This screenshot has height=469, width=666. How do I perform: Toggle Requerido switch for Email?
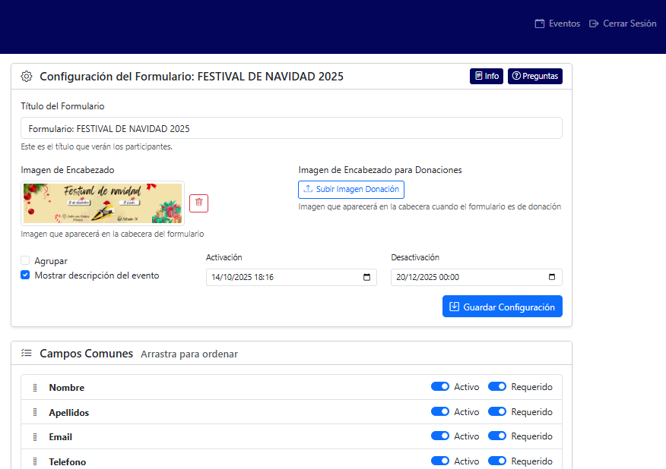pos(497,436)
